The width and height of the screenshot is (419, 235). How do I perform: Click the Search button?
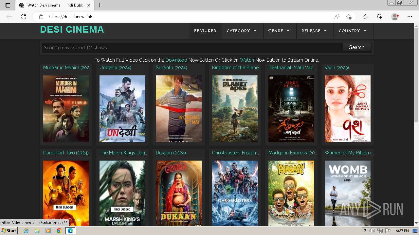(356, 47)
